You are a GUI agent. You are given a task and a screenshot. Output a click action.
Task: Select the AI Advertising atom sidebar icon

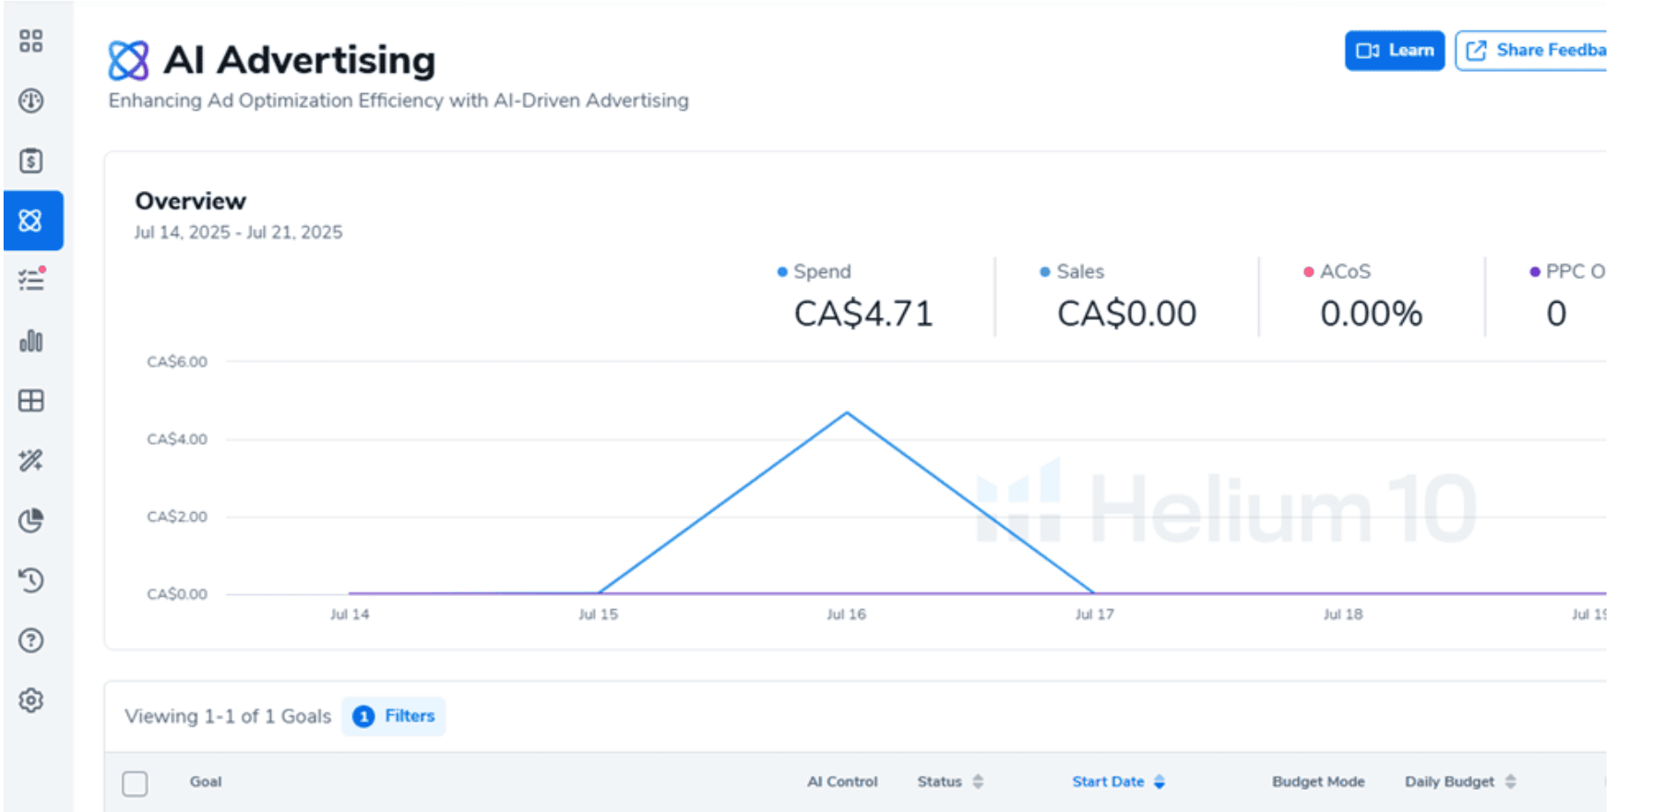[x=32, y=221]
